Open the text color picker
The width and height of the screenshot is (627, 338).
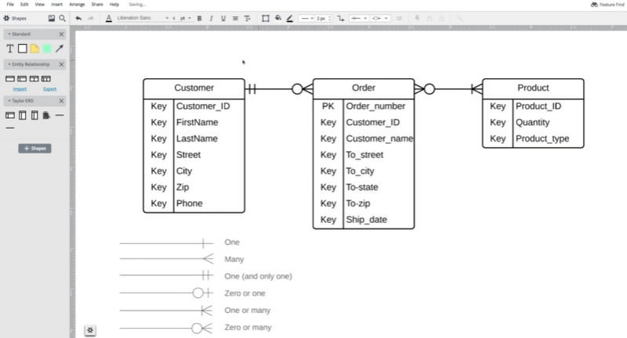point(109,18)
